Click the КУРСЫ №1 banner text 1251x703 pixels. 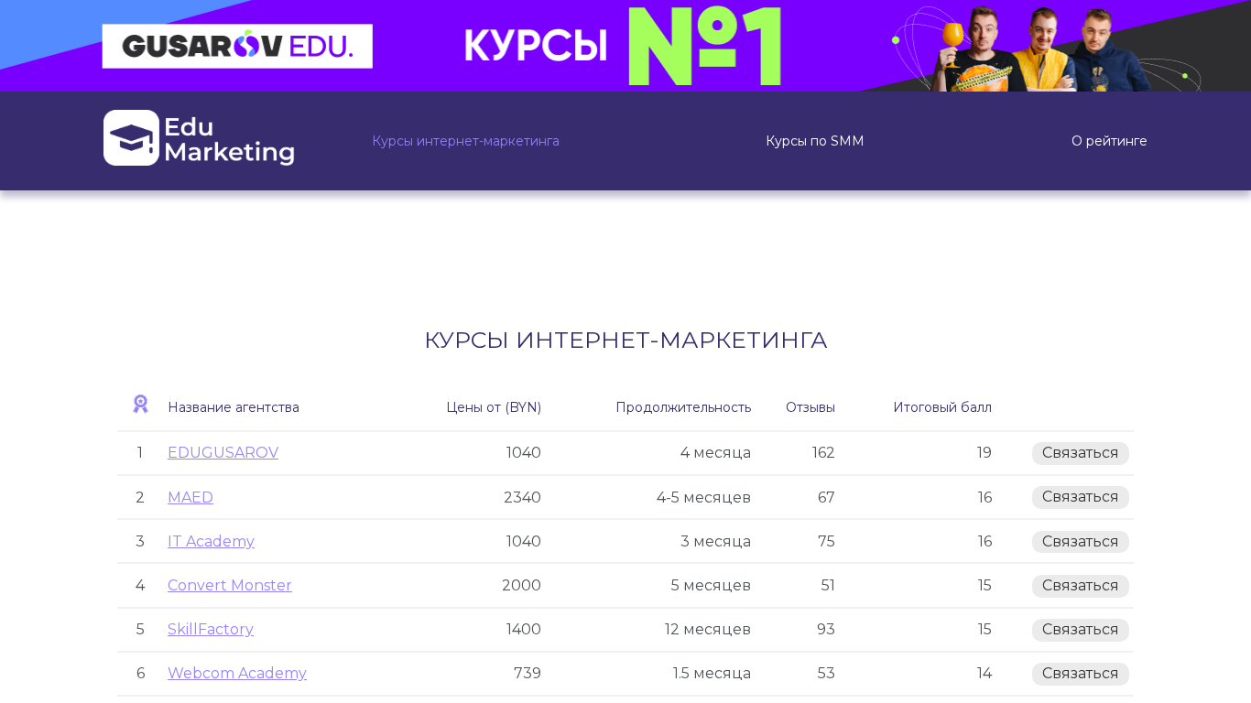point(623,46)
